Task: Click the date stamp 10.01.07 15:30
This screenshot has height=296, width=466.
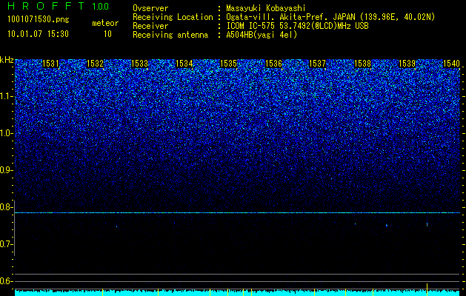Action: tap(39, 34)
